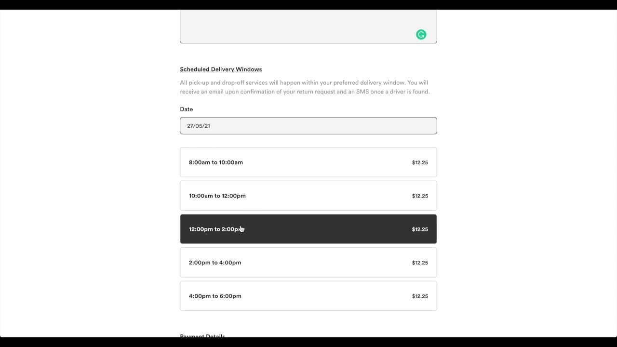
Task: Click the description line mentioning SMS
Action: tap(305, 92)
